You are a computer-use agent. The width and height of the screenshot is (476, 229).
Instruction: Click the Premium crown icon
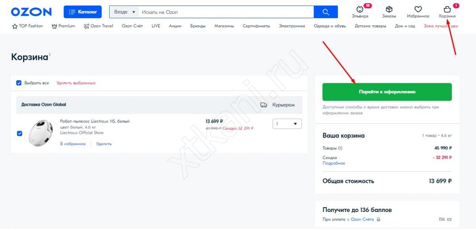(x=54, y=26)
